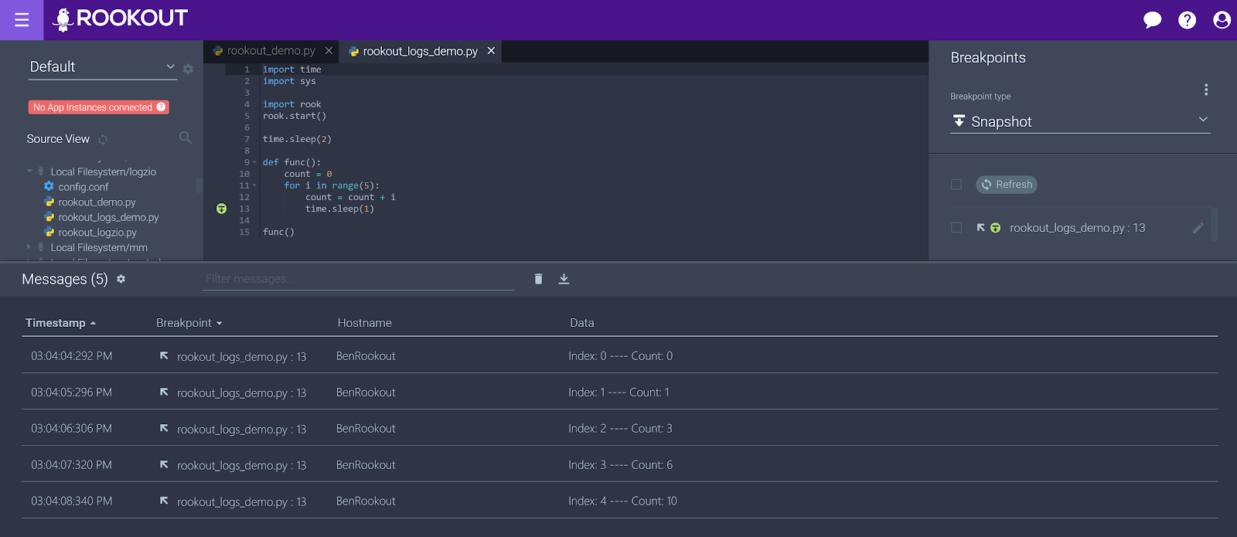1237x537 pixels.
Task: Fold the for loop block at line 11
Action: pos(254,185)
